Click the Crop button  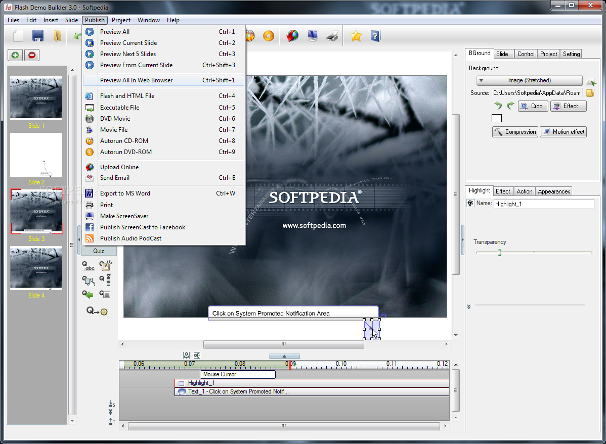pyautogui.click(x=533, y=106)
